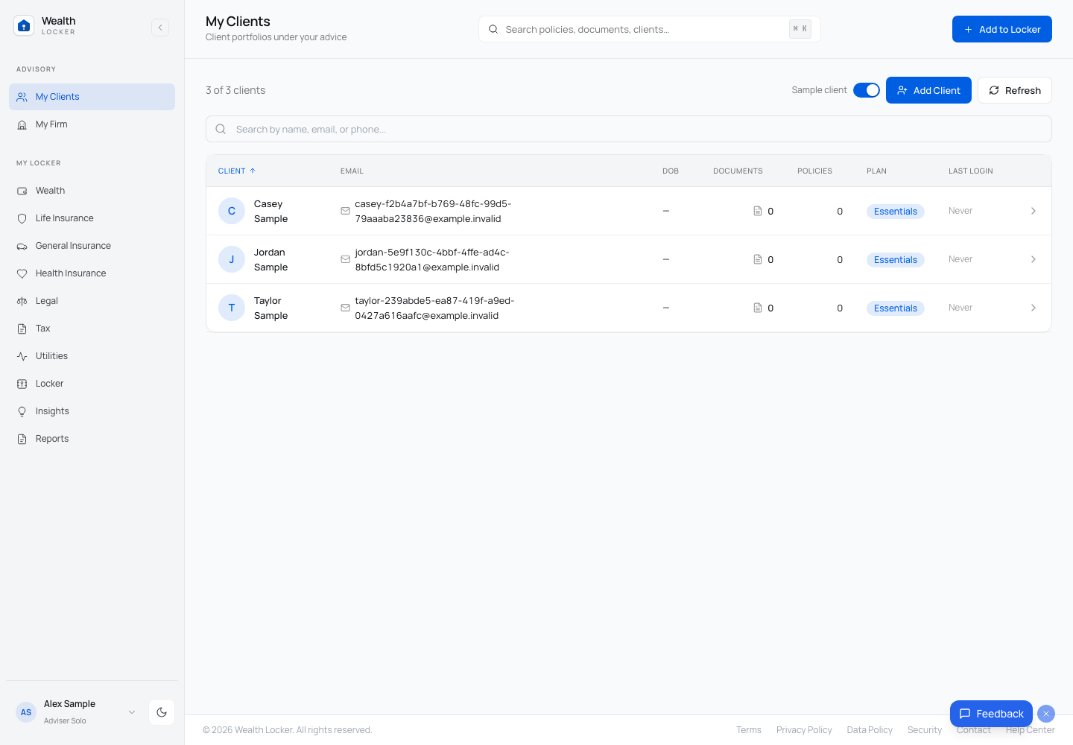Click the Wealth Locker logo icon
This screenshot has height=745, width=1073.
24,26
